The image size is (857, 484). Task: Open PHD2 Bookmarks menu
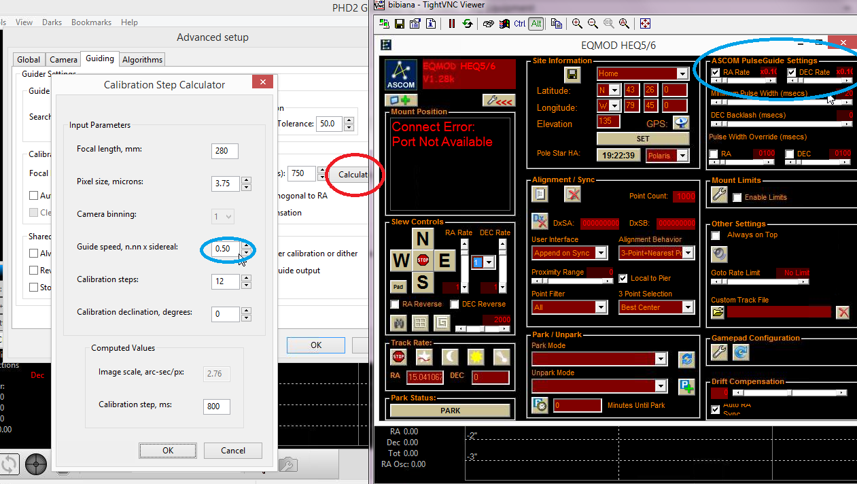[x=91, y=22]
